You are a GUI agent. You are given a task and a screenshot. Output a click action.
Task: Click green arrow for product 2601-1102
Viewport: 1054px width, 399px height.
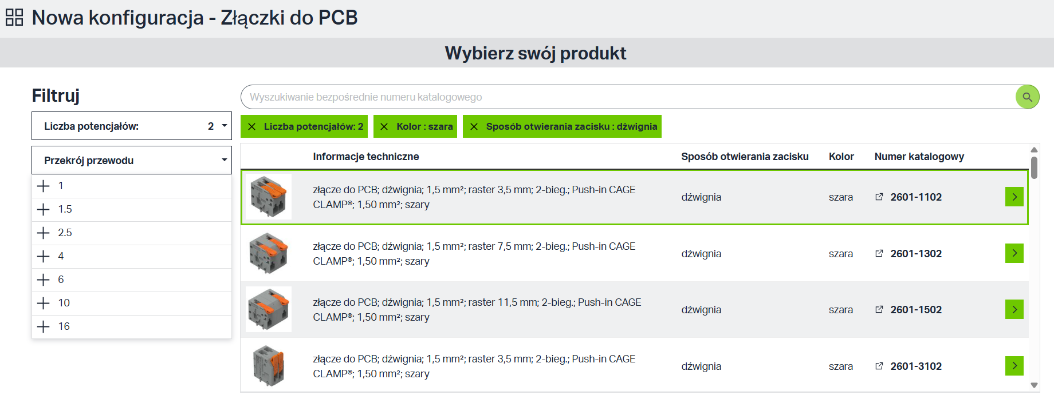(1014, 197)
